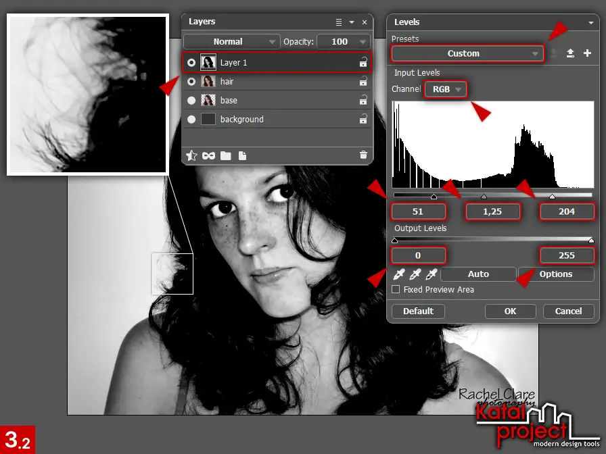
Task: Click the star favorite icon in Layers panel
Action: 191,155
